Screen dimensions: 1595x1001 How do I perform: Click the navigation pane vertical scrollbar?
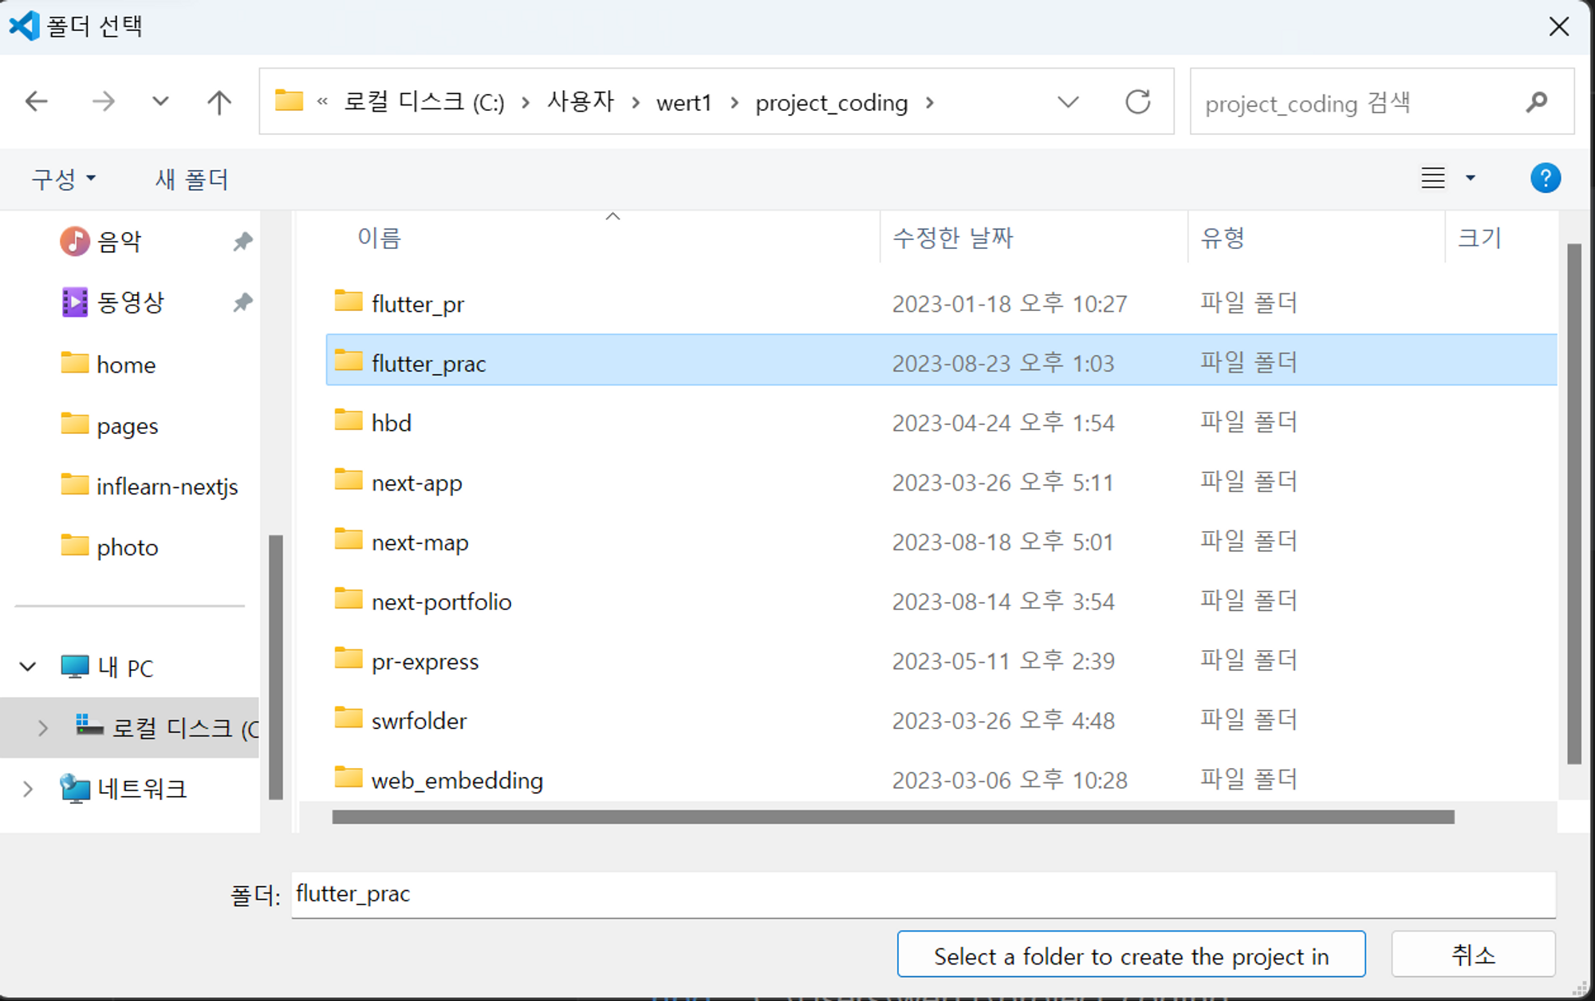pyautogui.click(x=276, y=667)
